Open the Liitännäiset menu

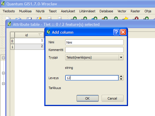(x=87, y=11)
